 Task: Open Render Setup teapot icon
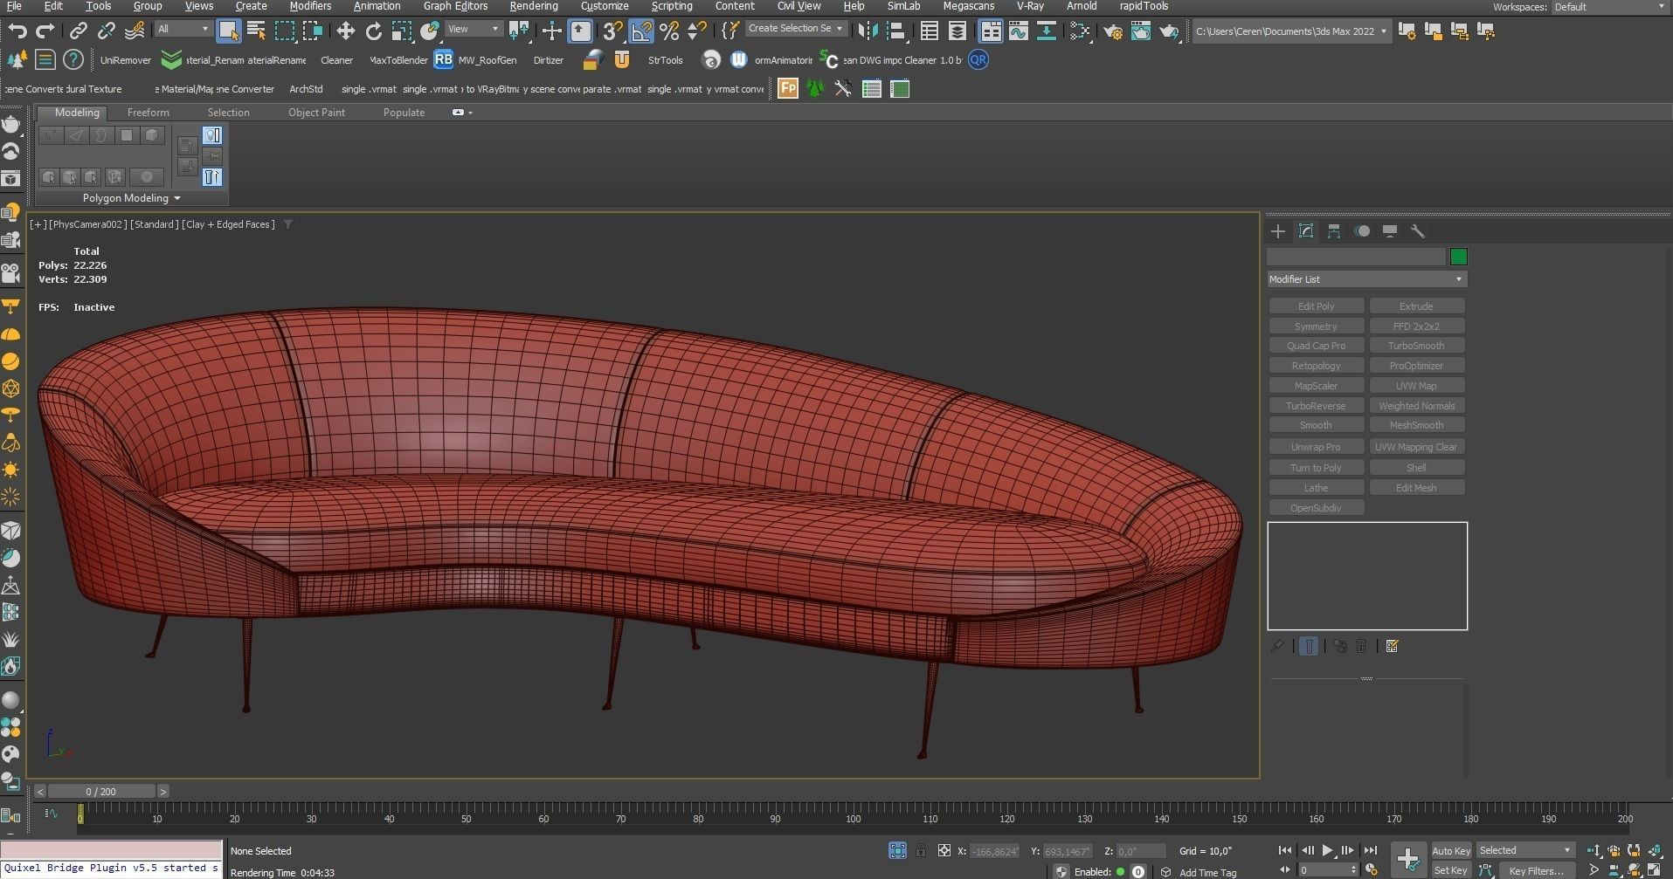coord(1113,31)
